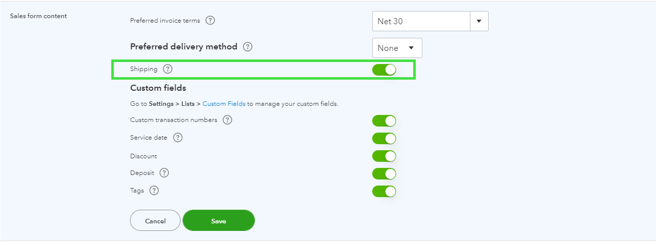Click help icon beside Preferred delivery method
Image resolution: width=656 pixels, height=242 pixels.
tap(247, 47)
